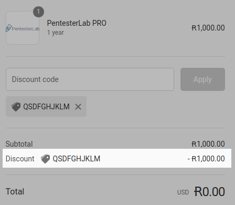Click QSDFGHJKLM text in Discount summary row
The width and height of the screenshot is (235, 205).
click(77, 159)
